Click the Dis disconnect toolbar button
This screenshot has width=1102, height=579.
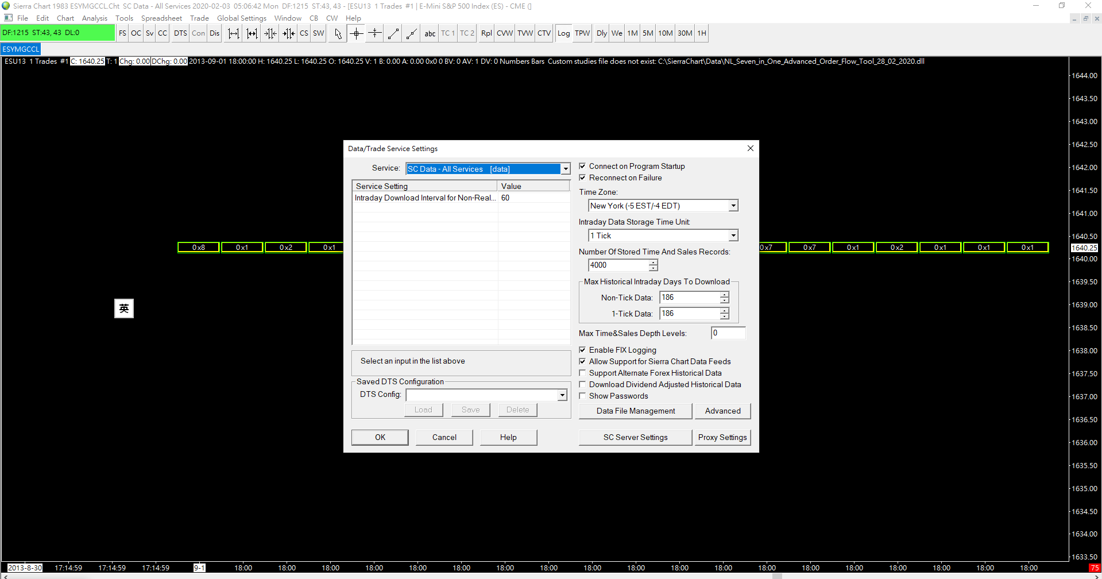(215, 33)
